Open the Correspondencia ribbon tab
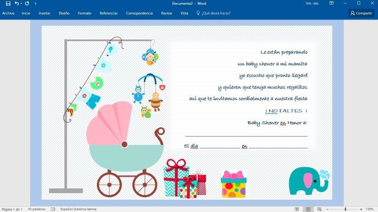The width and height of the screenshot is (378, 212). click(x=139, y=13)
